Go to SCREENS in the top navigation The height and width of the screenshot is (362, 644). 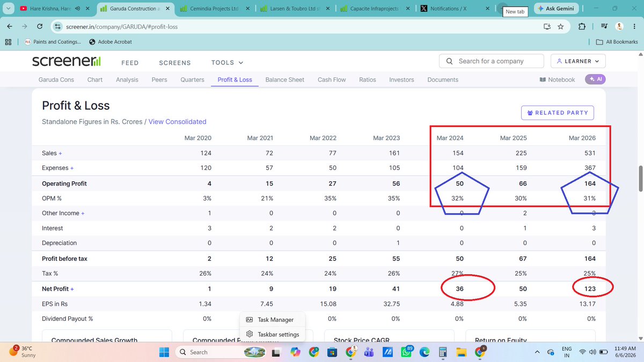175,63
